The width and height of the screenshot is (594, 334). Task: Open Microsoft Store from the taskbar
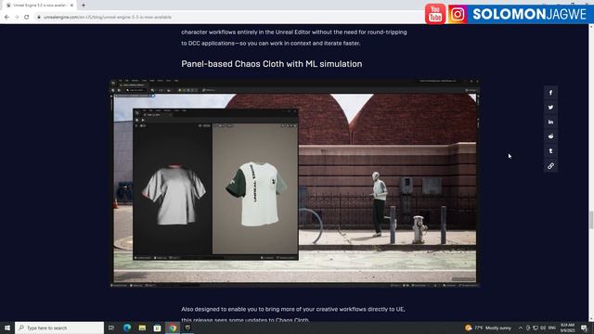(157, 328)
